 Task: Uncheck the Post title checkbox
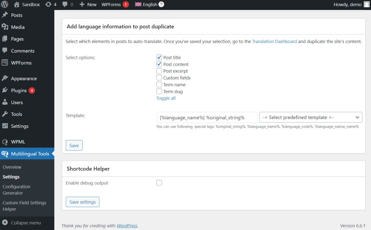pyautogui.click(x=159, y=57)
